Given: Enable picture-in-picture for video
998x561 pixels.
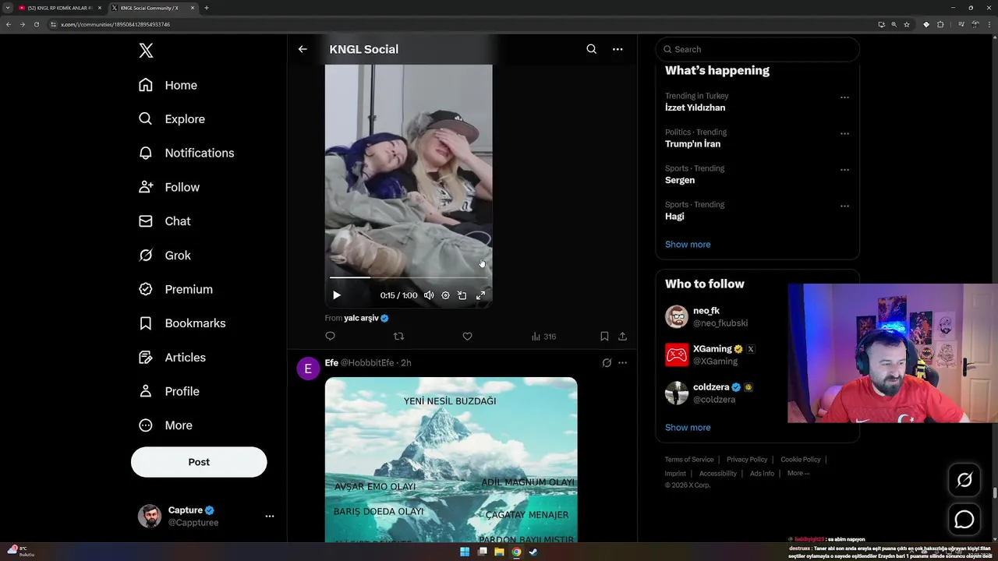Looking at the screenshot, I should click(x=462, y=295).
